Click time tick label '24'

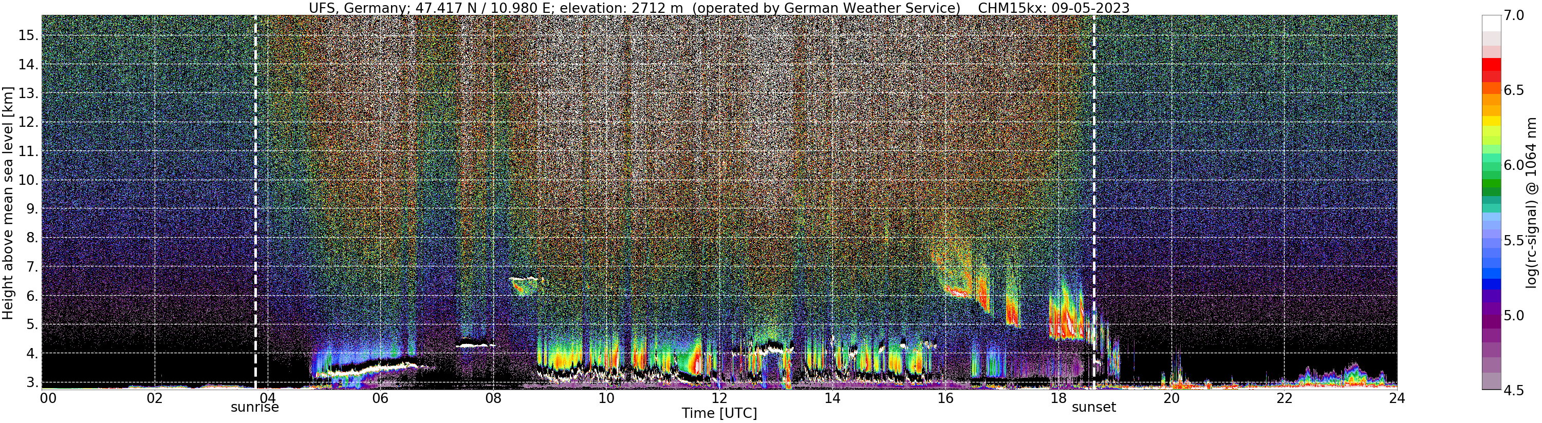pyautogui.click(x=1397, y=398)
